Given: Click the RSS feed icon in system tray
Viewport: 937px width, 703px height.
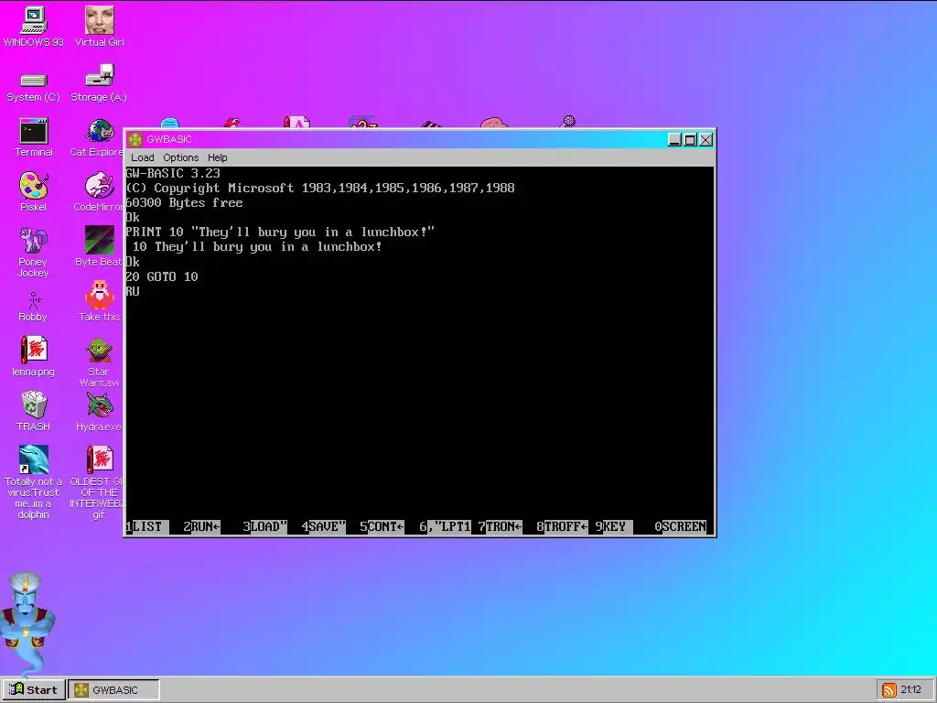Looking at the screenshot, I should [x=889, y=690].
